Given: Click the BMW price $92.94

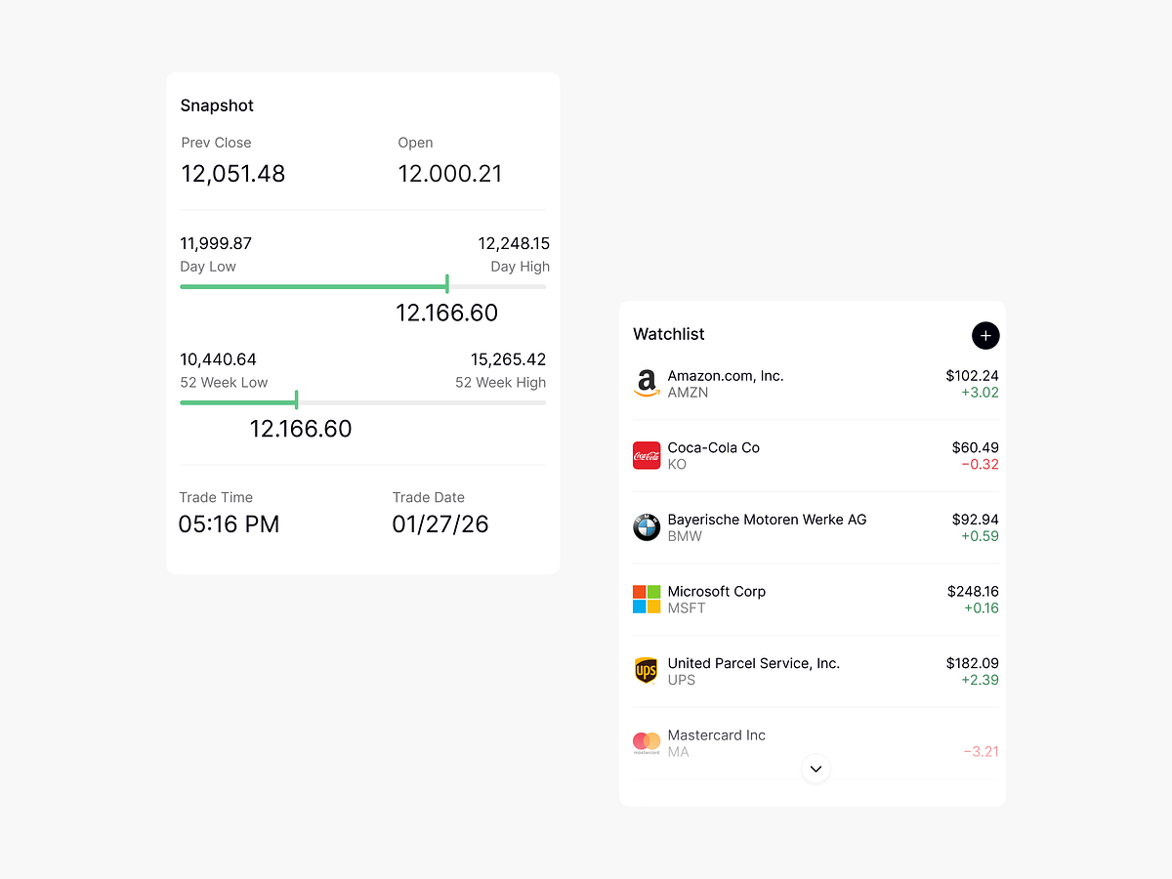Looking at the screenshot, I should pos(976,520).
